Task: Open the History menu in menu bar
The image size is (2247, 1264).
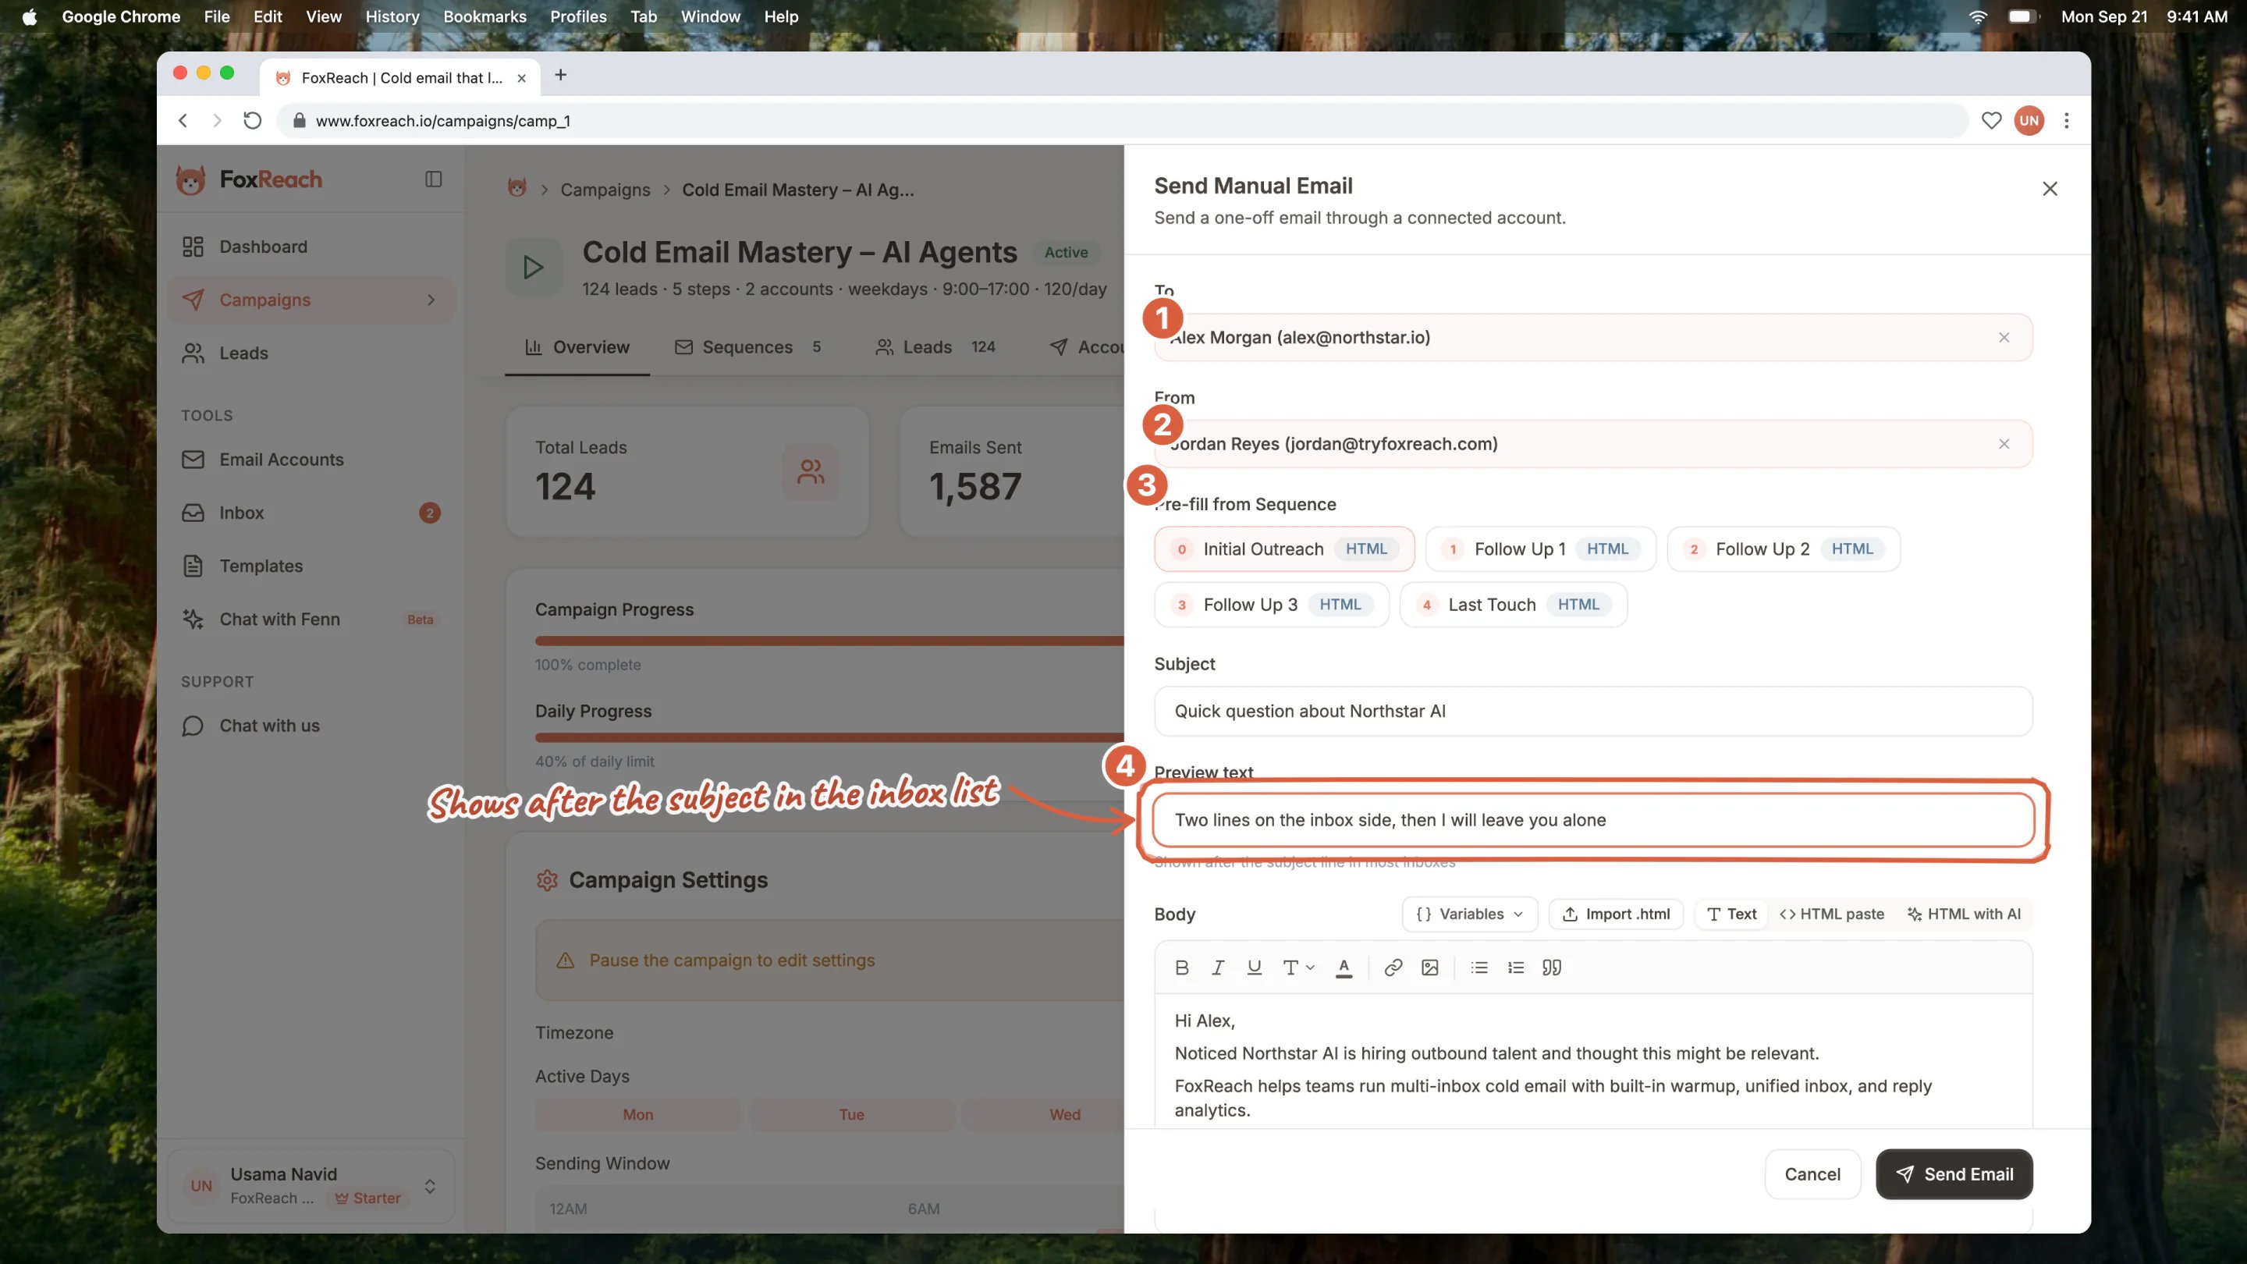Action: [x=392, y=16]
